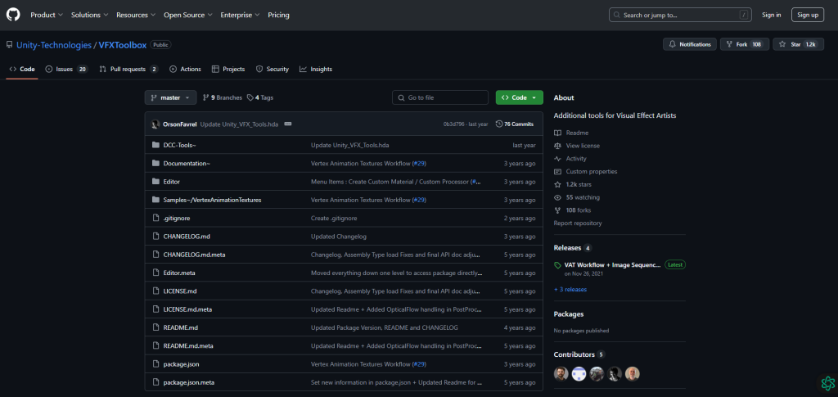Image resolution: width=838 pixels, height=397 pixels.
Task: Show the + 3 releases link
Action: click(x=570, y=290)
